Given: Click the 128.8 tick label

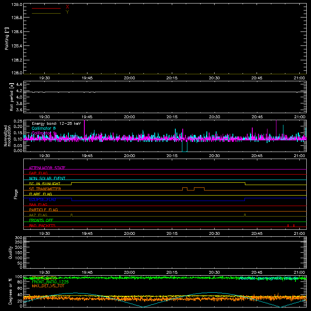Looking at the screenshot, I should tap(17, 17).
